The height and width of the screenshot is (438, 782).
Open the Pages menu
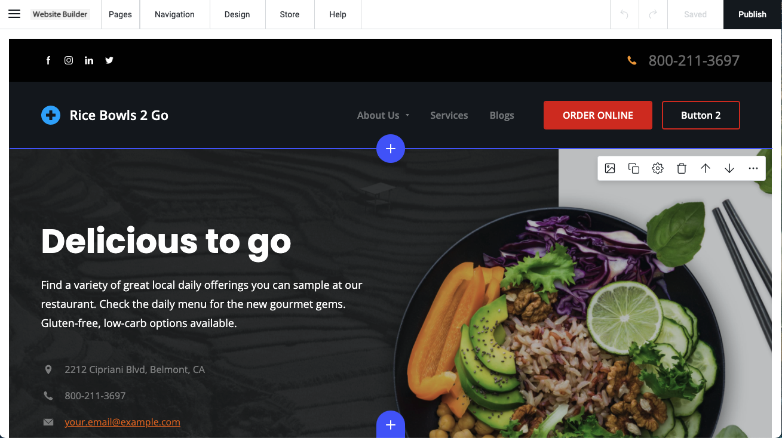(120, 14)
